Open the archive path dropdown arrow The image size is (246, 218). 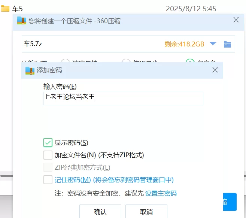tap(213, 43)
